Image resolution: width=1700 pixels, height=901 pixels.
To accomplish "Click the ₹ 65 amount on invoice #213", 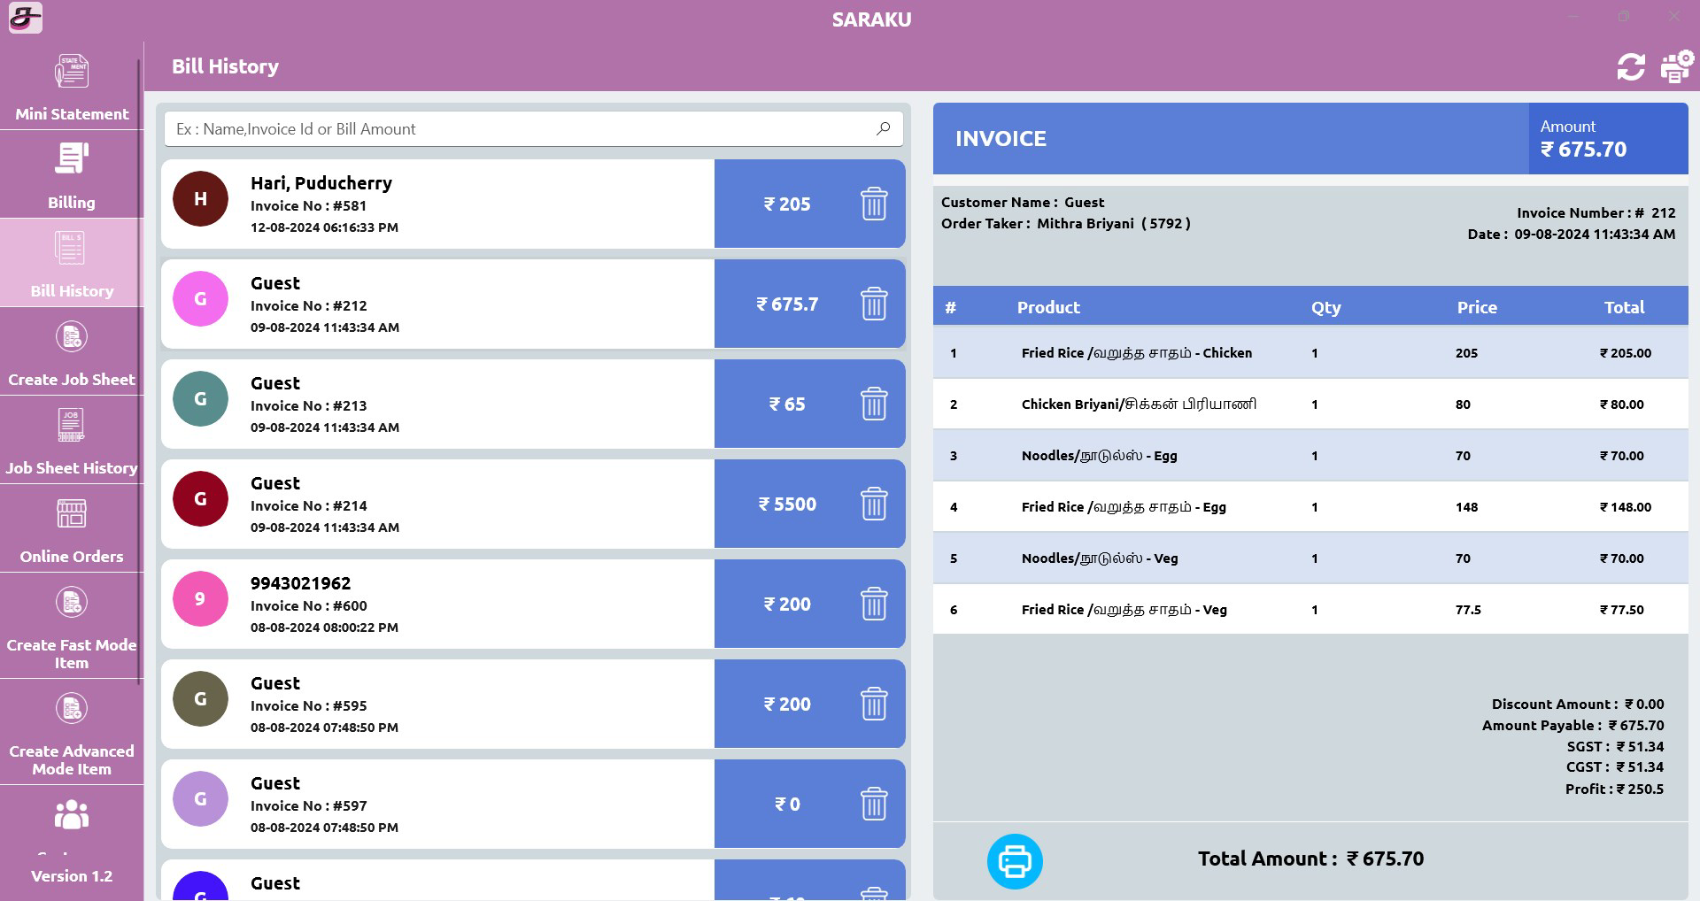I will (787, 404).
